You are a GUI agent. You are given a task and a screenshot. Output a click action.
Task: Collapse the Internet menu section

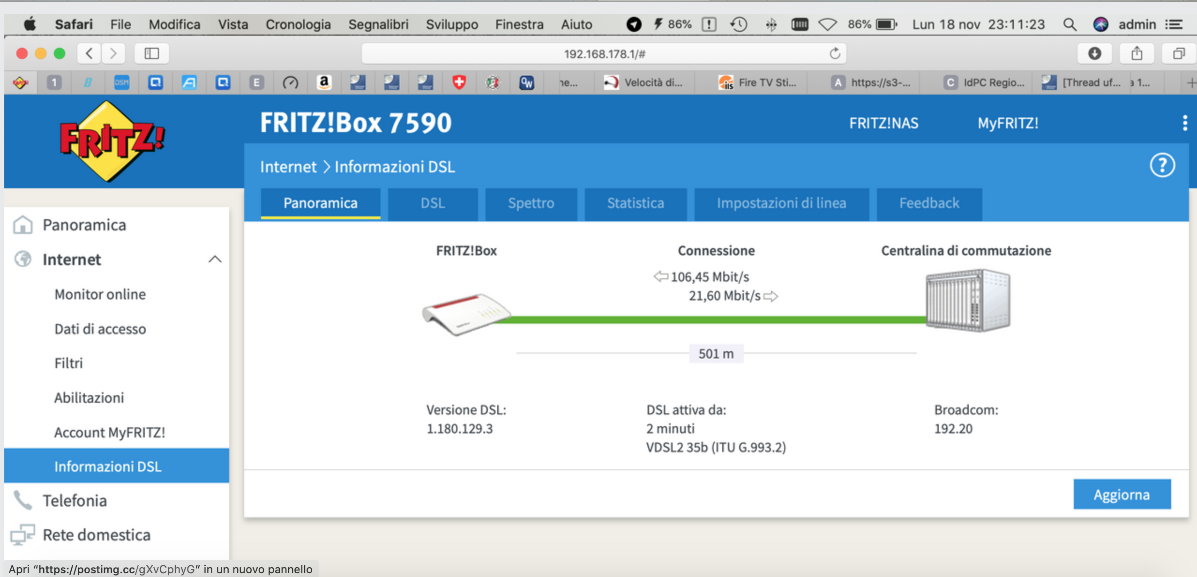tap(215, 259)
